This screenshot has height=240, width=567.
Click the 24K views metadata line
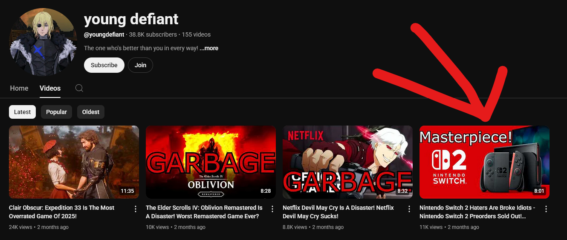[39, 227]
